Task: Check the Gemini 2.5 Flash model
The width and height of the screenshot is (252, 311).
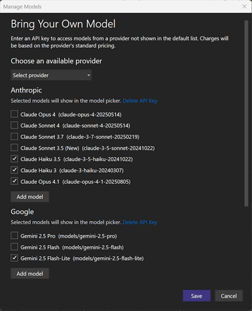Action: click(14, 247)
